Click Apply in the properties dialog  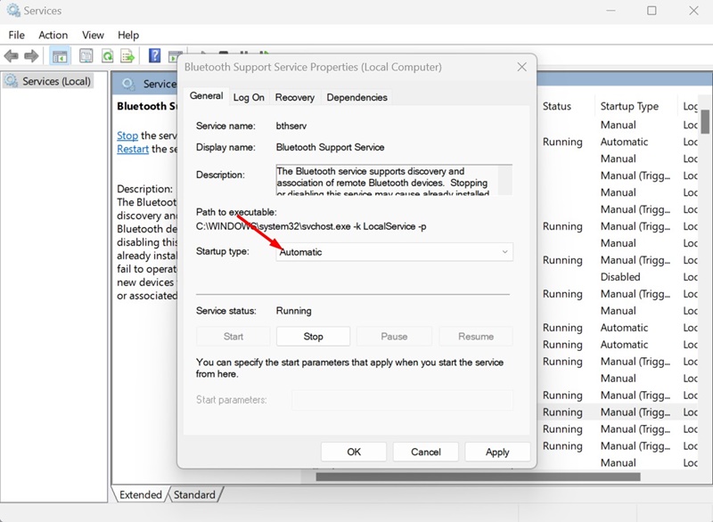(x=497, y=452)
